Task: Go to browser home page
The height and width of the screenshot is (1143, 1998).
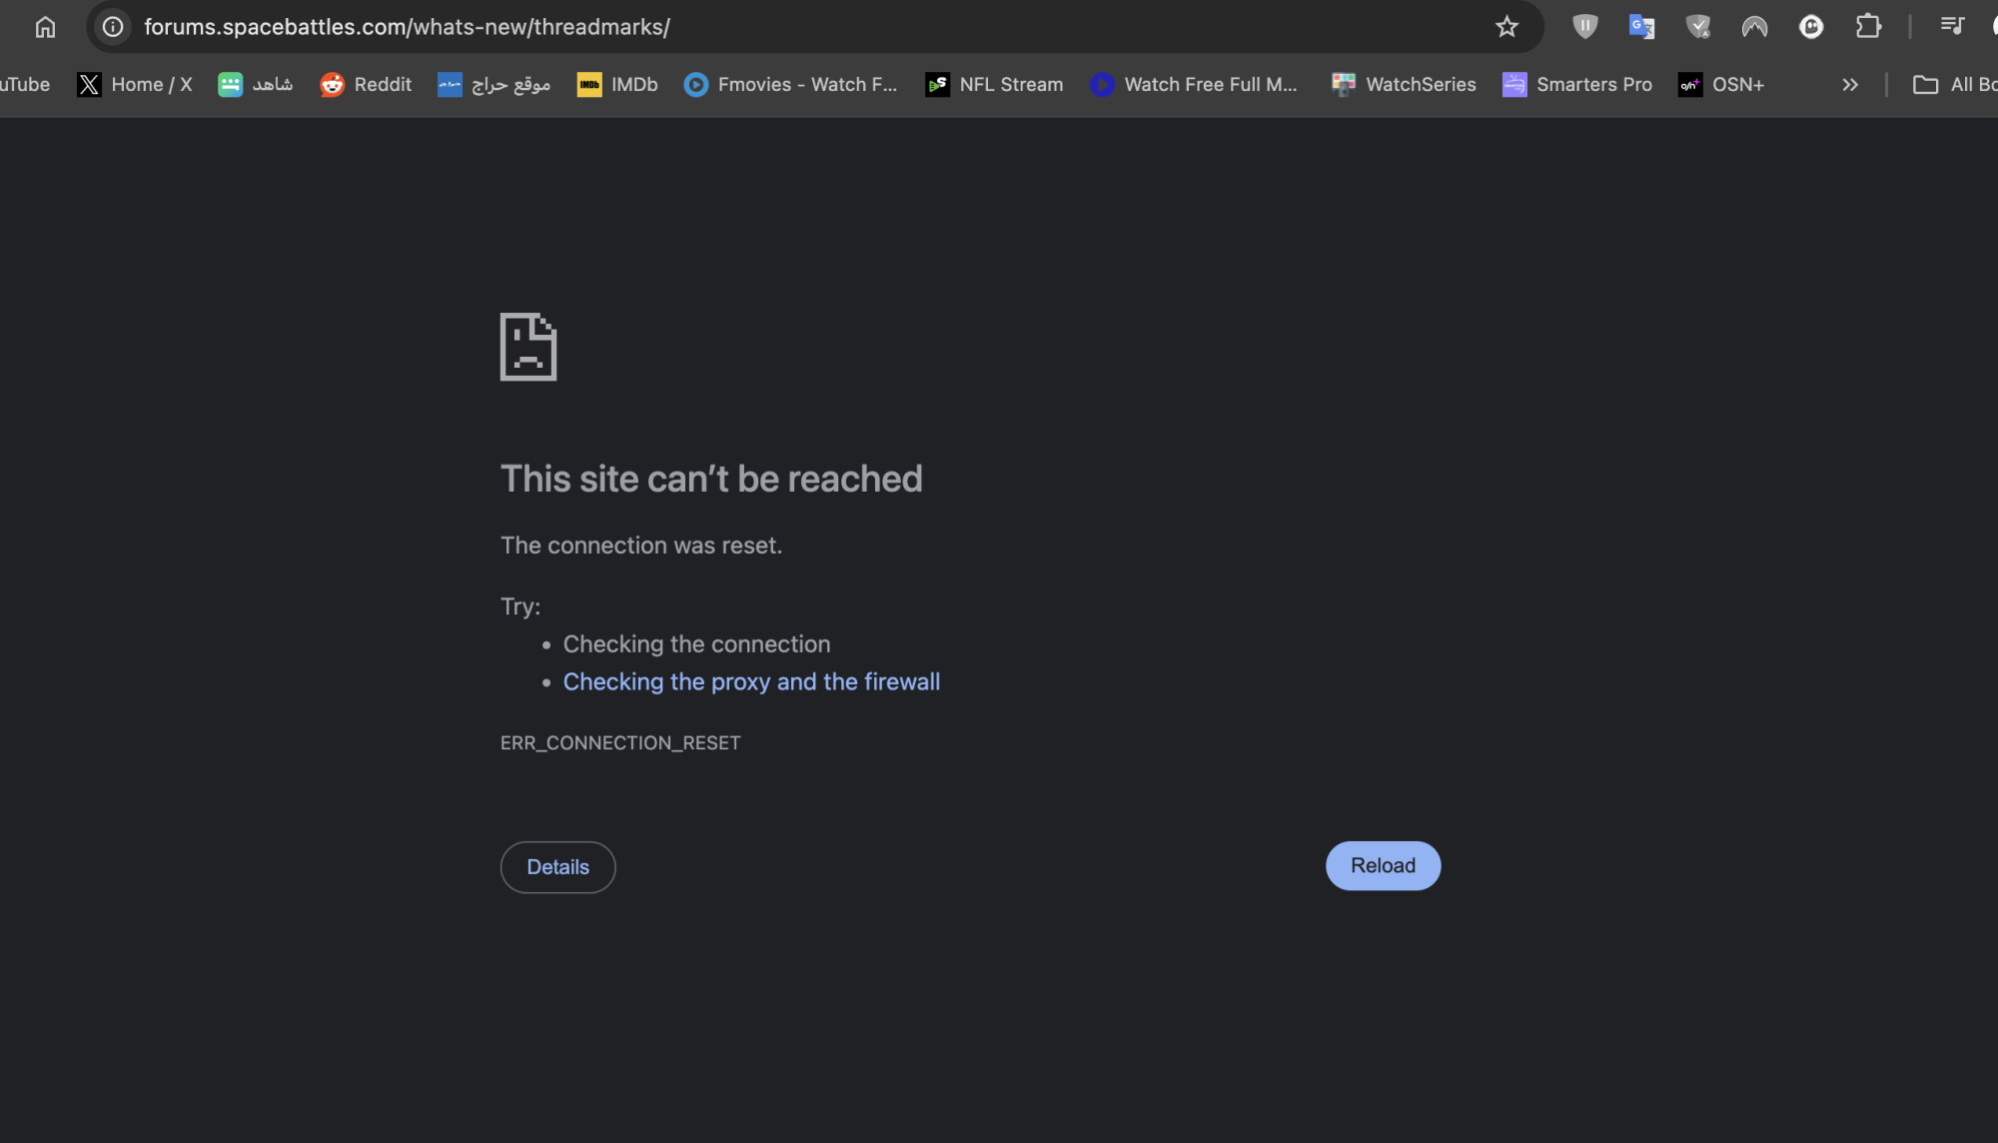Action: point(45,27)
